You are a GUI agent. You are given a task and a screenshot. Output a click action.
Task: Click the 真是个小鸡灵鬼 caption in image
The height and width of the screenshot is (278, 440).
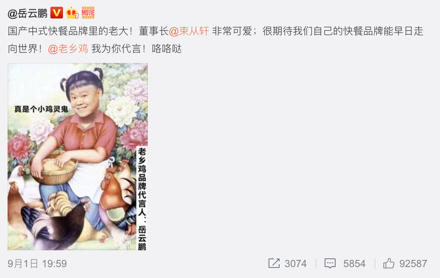point(41,109)
